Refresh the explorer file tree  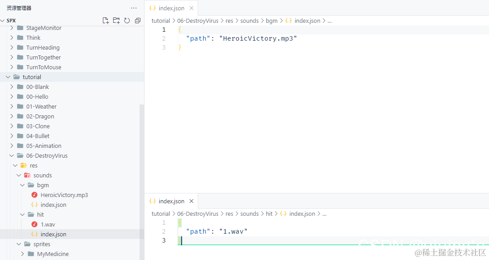coord(127,21)
